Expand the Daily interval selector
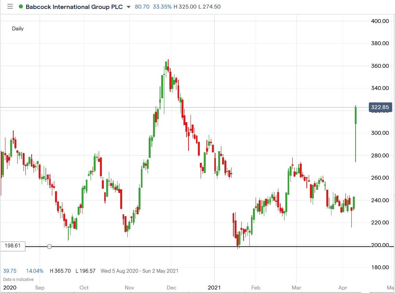This screenshot has height=293, width=395. 18,28
